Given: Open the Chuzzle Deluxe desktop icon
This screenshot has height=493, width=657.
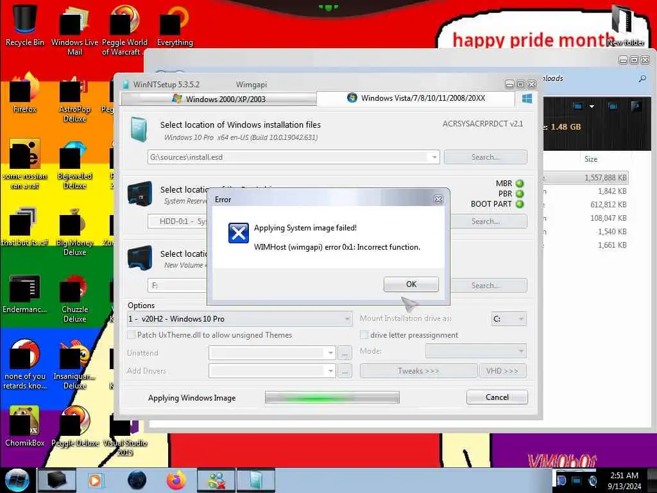Looking at the screenshot, I should click(74, 298).
